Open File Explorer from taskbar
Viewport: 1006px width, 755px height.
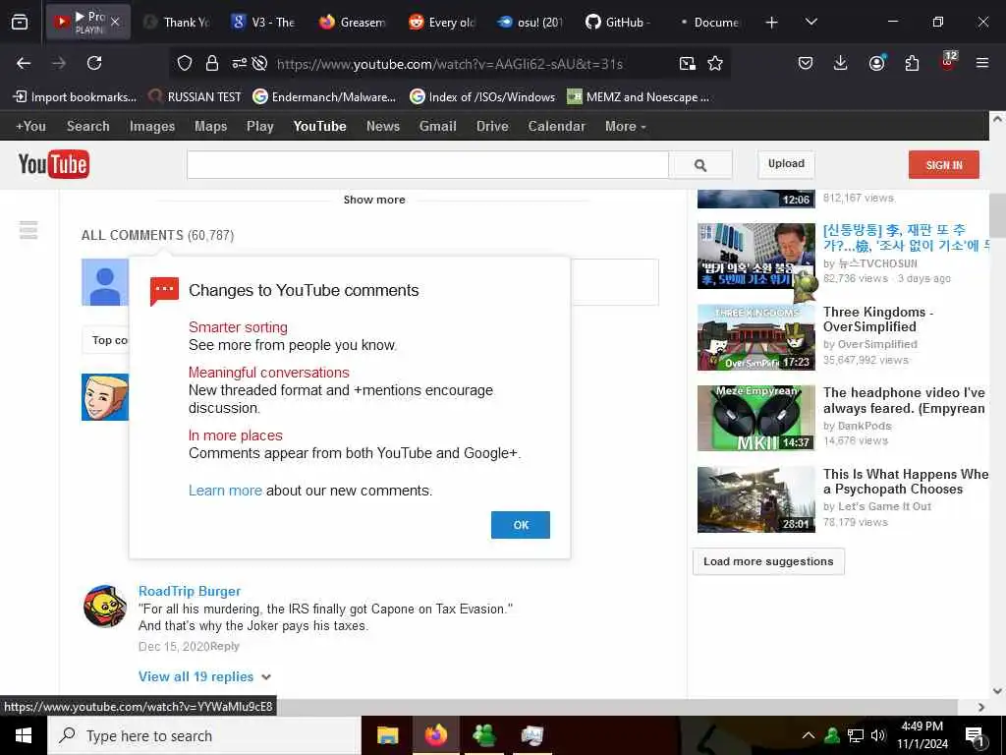pos(387,735)
